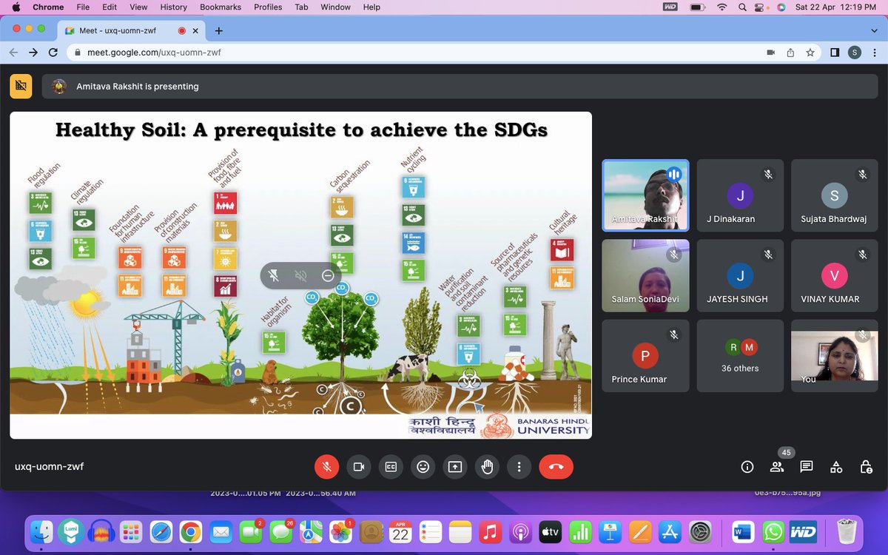Select the Salam SoniaDevi video tile
The height and width of the screenshot is (555, 888).
645,275
